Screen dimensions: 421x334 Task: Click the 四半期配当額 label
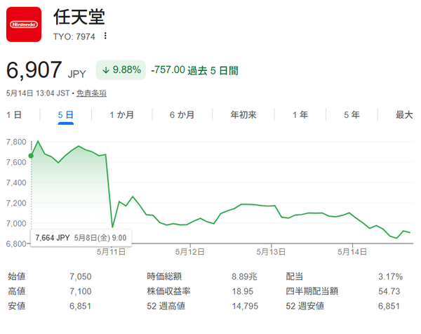[312, 291]
